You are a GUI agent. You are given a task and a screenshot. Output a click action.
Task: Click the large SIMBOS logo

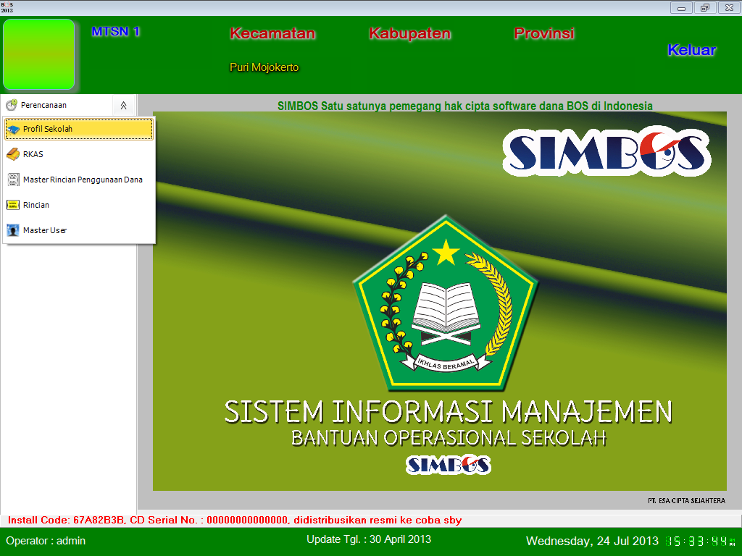pos(606,151)
